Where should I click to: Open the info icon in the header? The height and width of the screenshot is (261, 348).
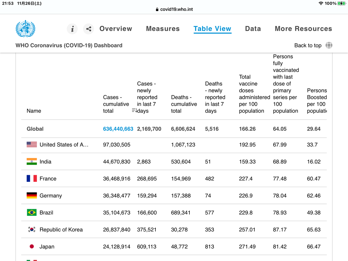point(72,29)
